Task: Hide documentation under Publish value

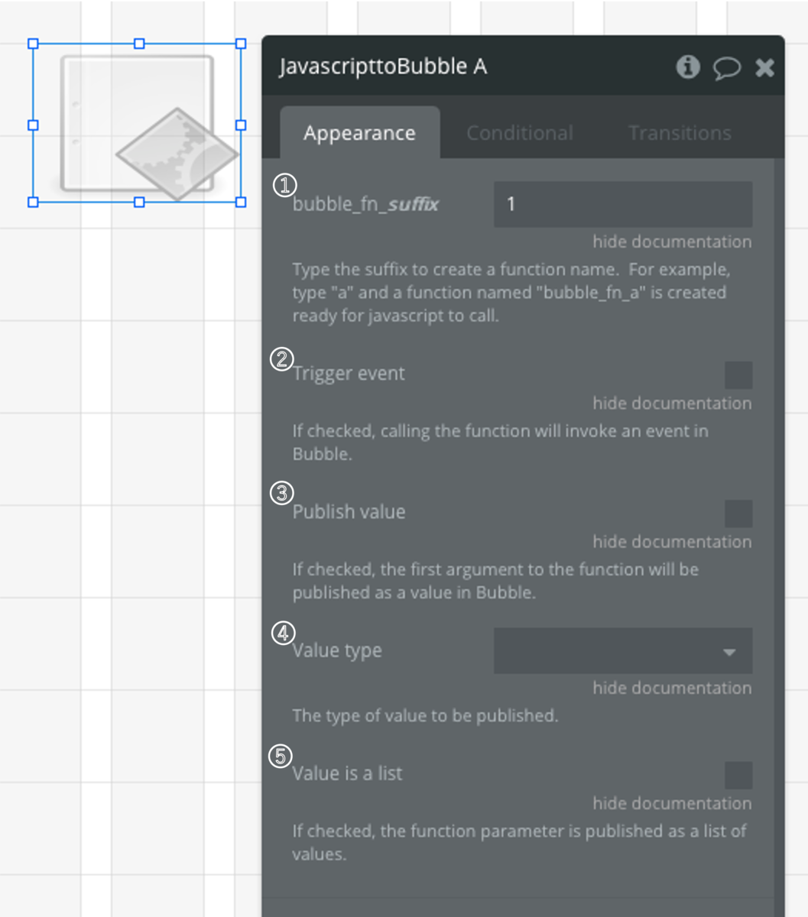Action: pos(672,541)
